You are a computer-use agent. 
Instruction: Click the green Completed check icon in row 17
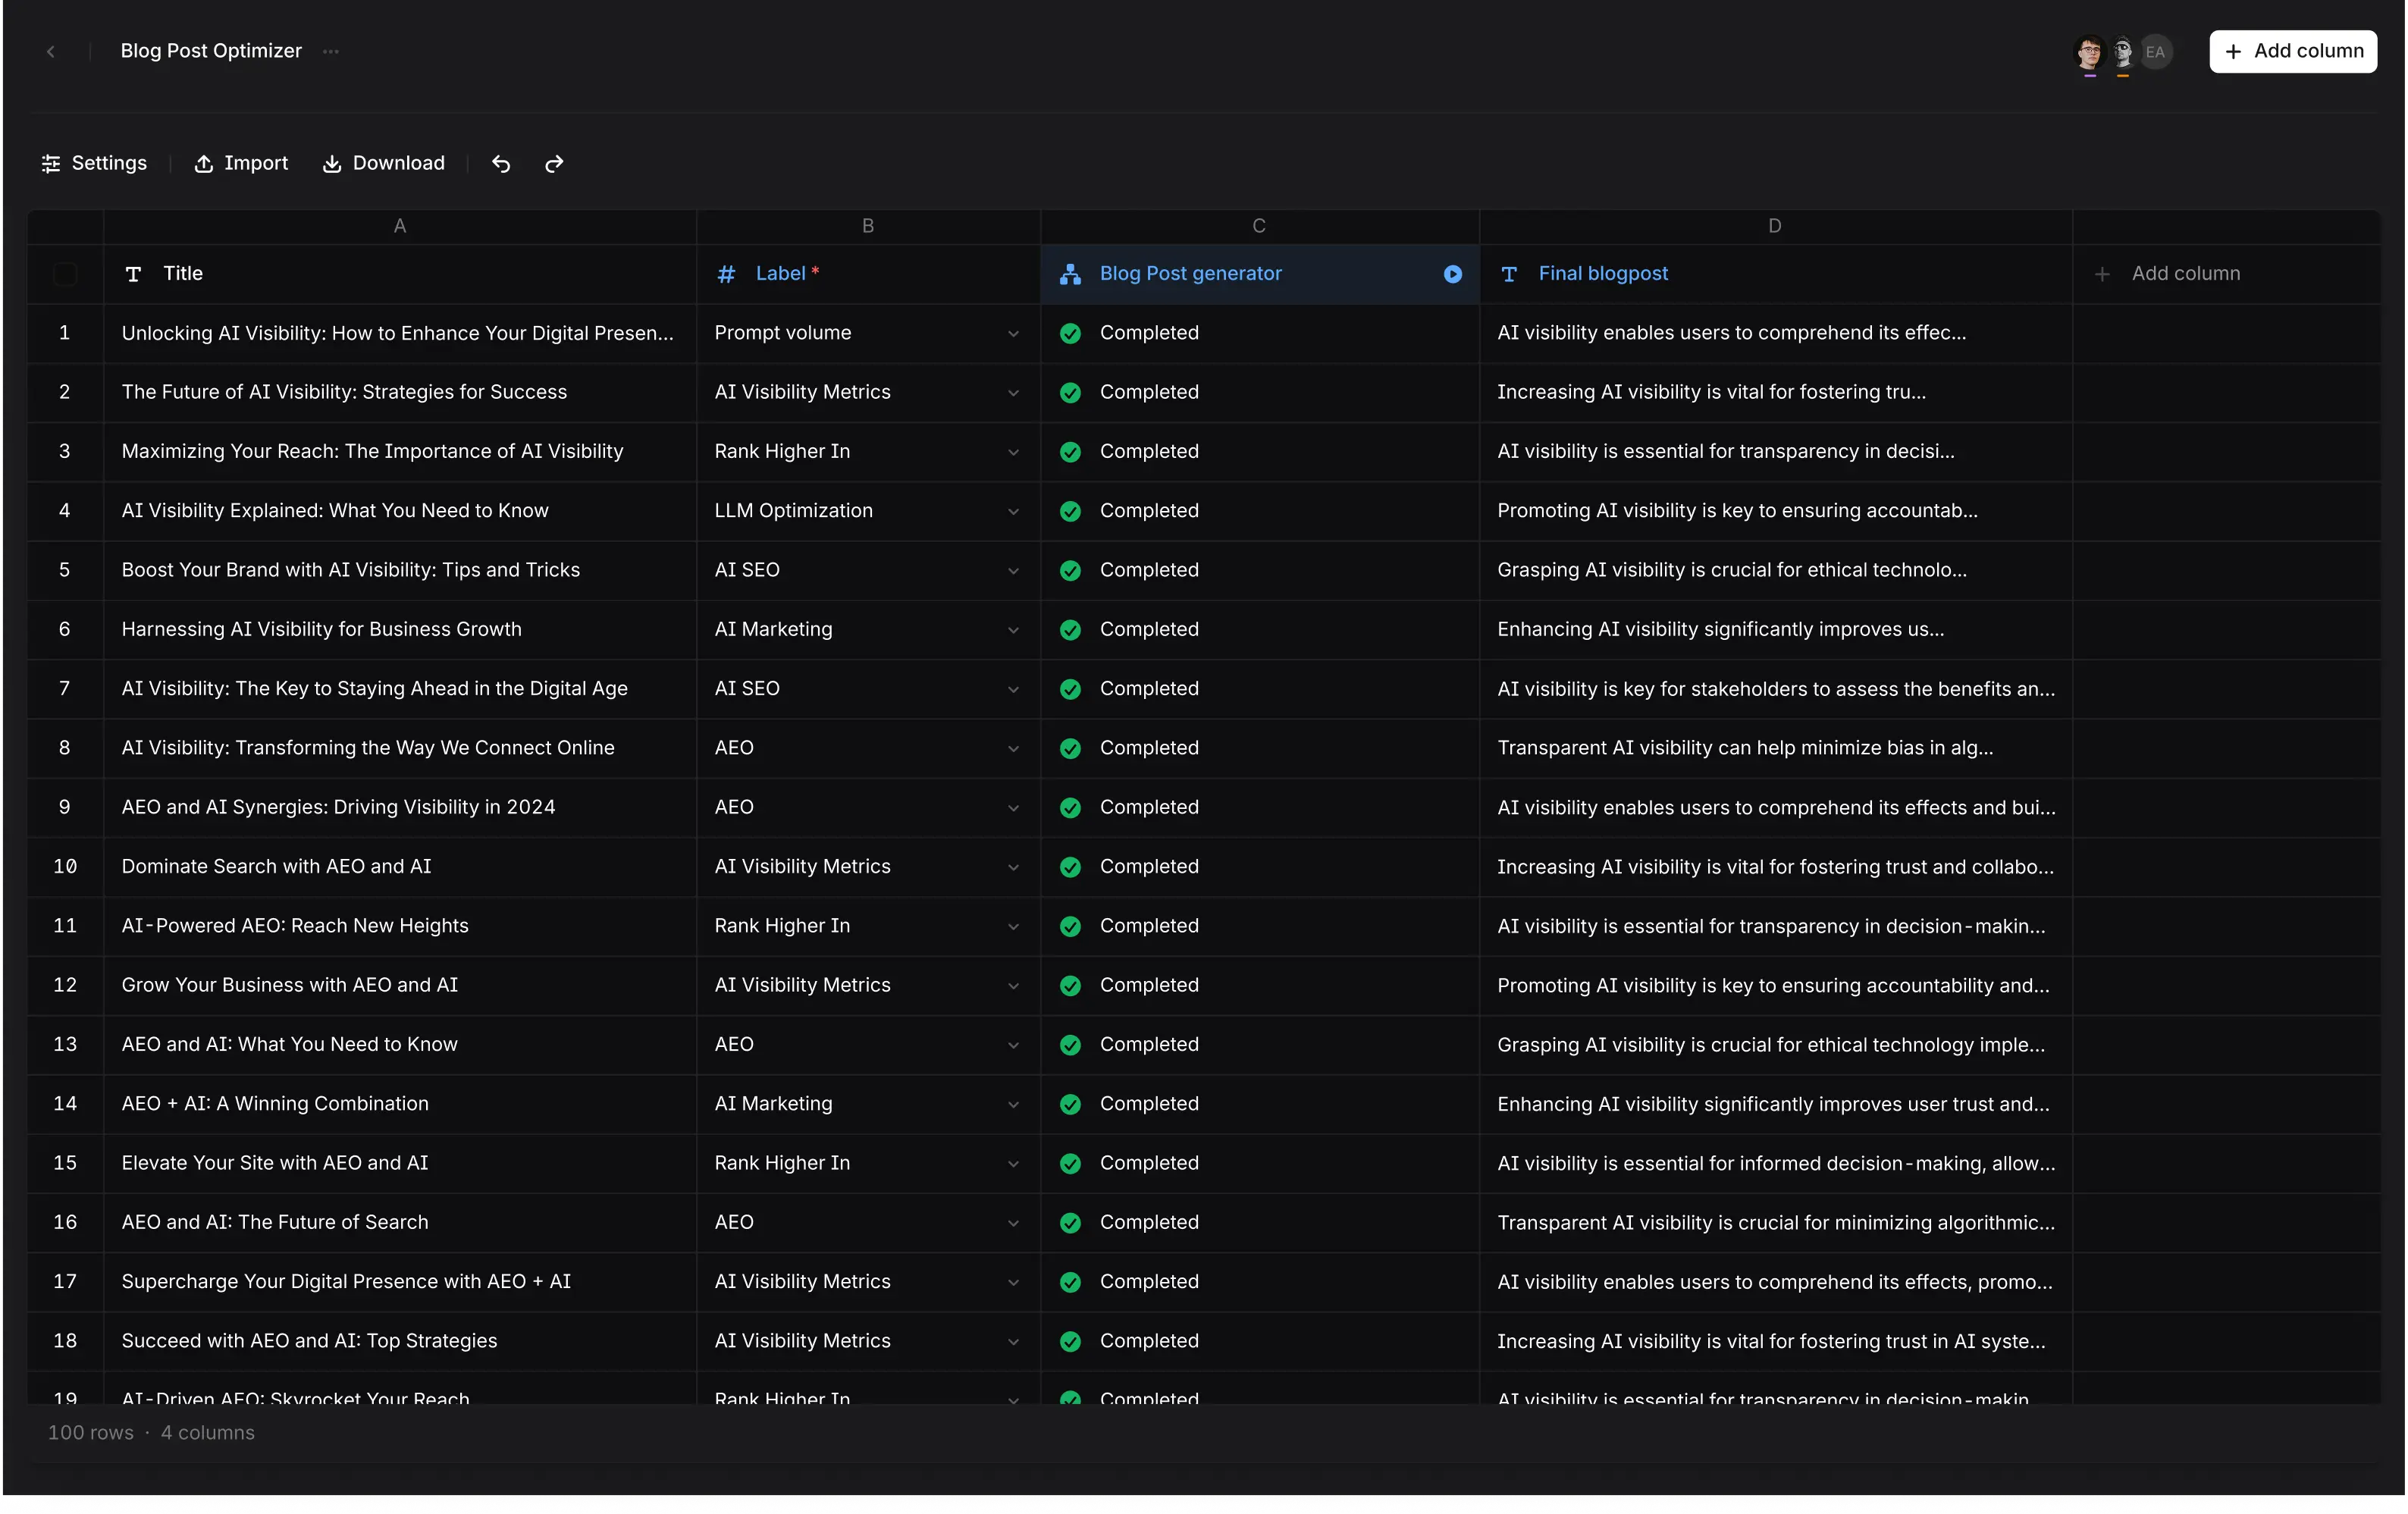pos(1070,1282)
